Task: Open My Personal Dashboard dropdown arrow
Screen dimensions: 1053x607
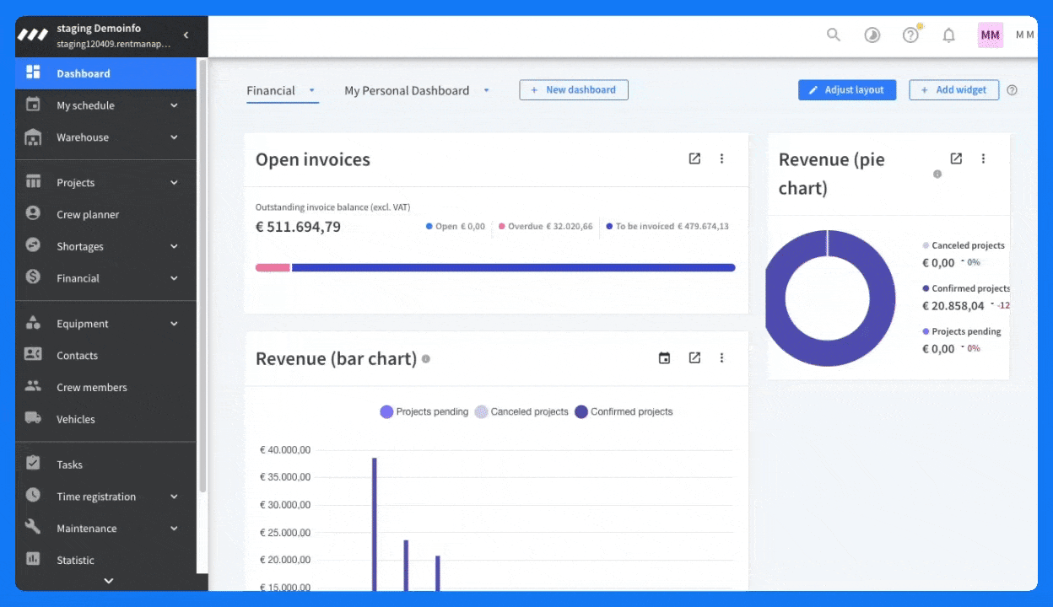Action: 486,90
